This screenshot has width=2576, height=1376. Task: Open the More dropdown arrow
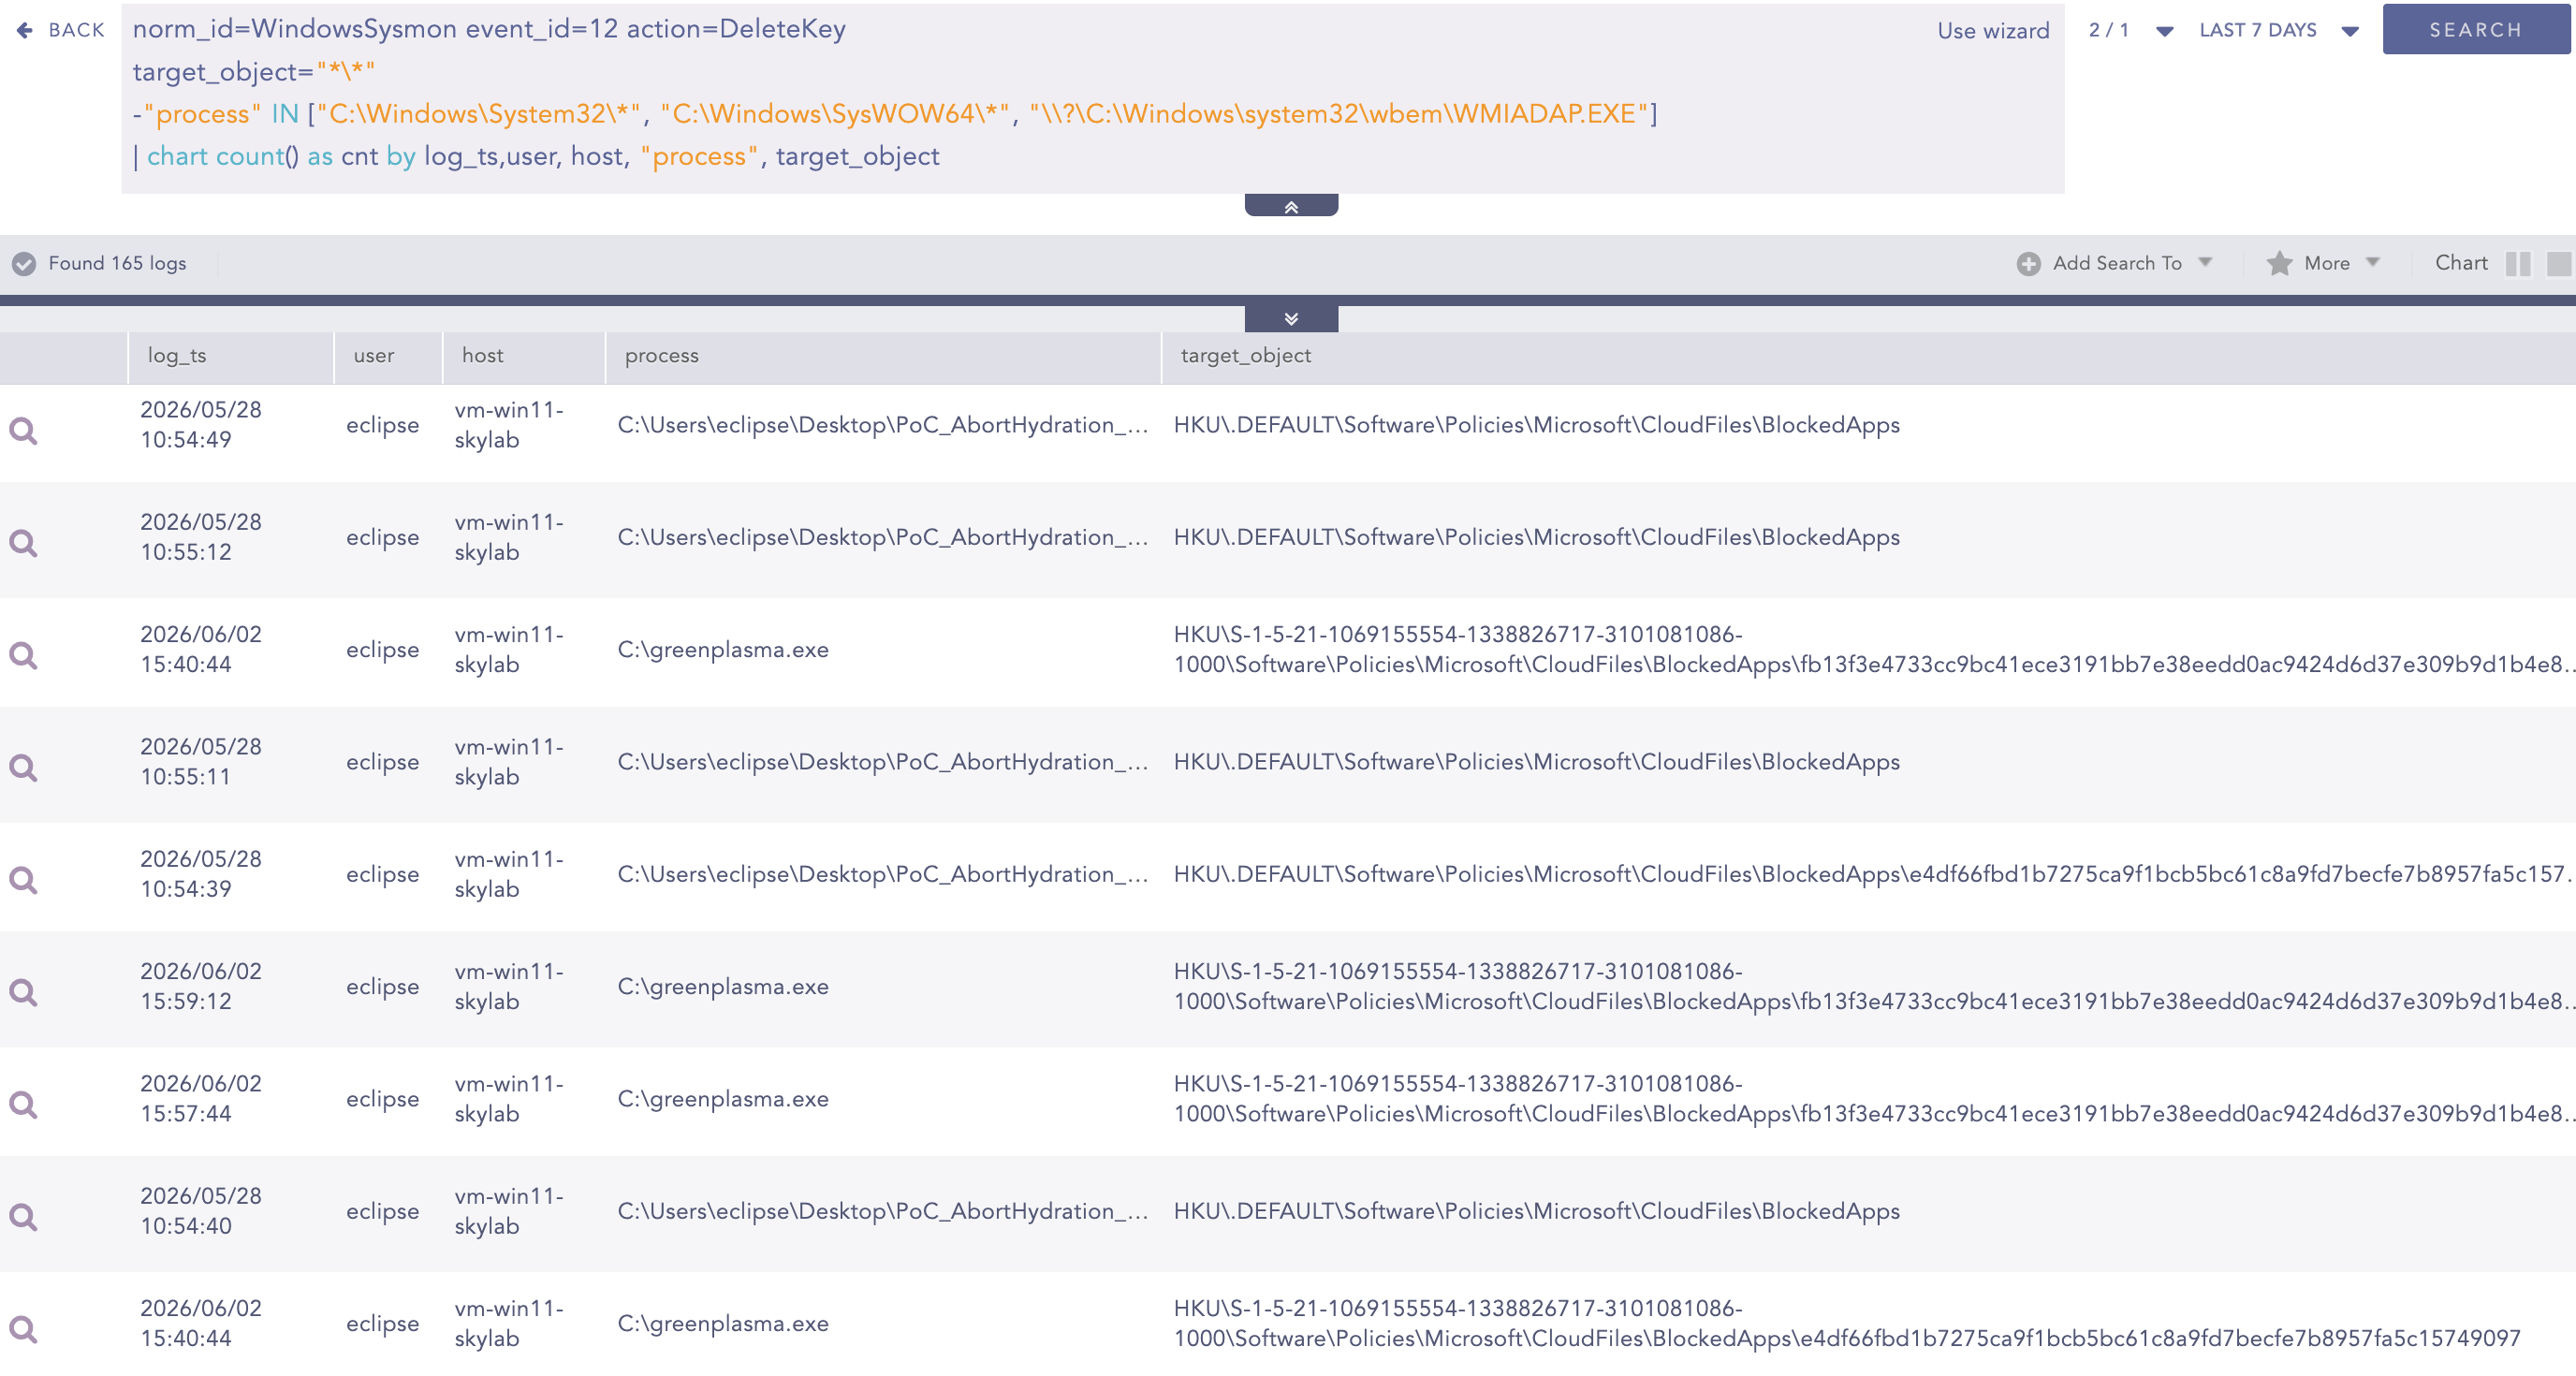[x=2372, y=262]
